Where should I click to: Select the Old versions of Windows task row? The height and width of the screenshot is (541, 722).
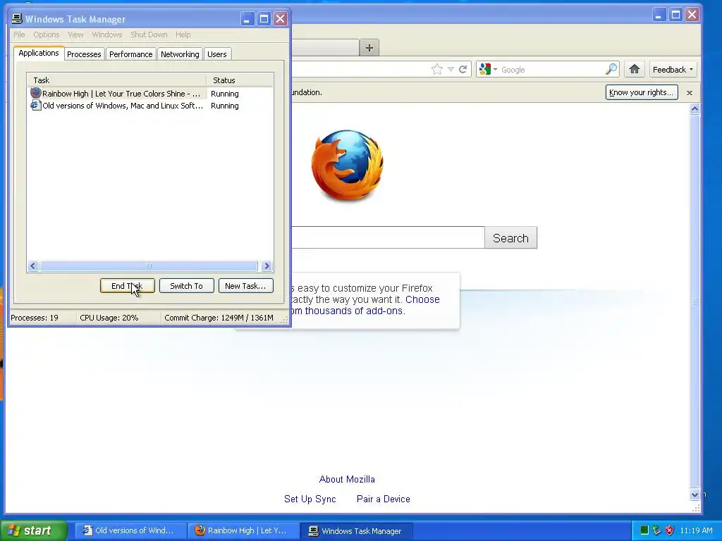pos(150,106)
